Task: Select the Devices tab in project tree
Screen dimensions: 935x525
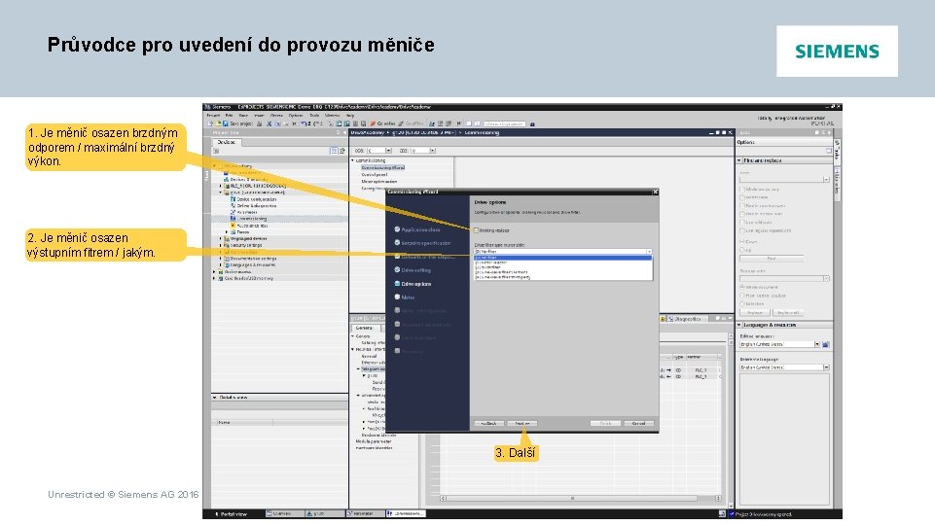Action: 227,142
